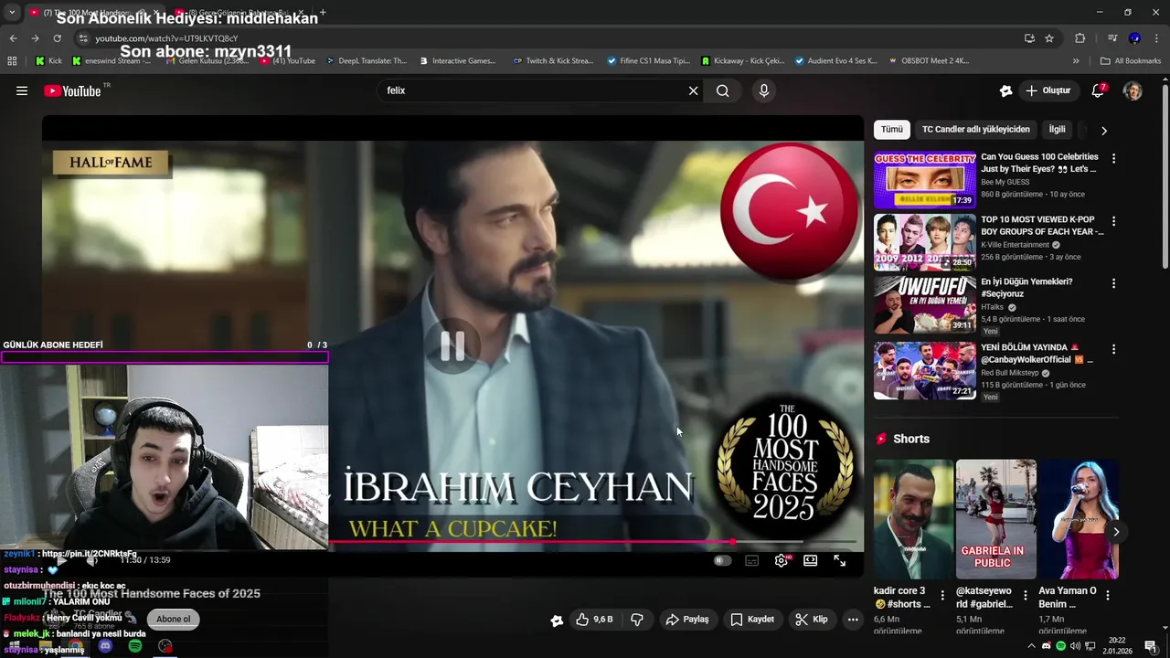Open YouTube notifications bell
Screen dimensions: 1170x658
point(1098,90)
